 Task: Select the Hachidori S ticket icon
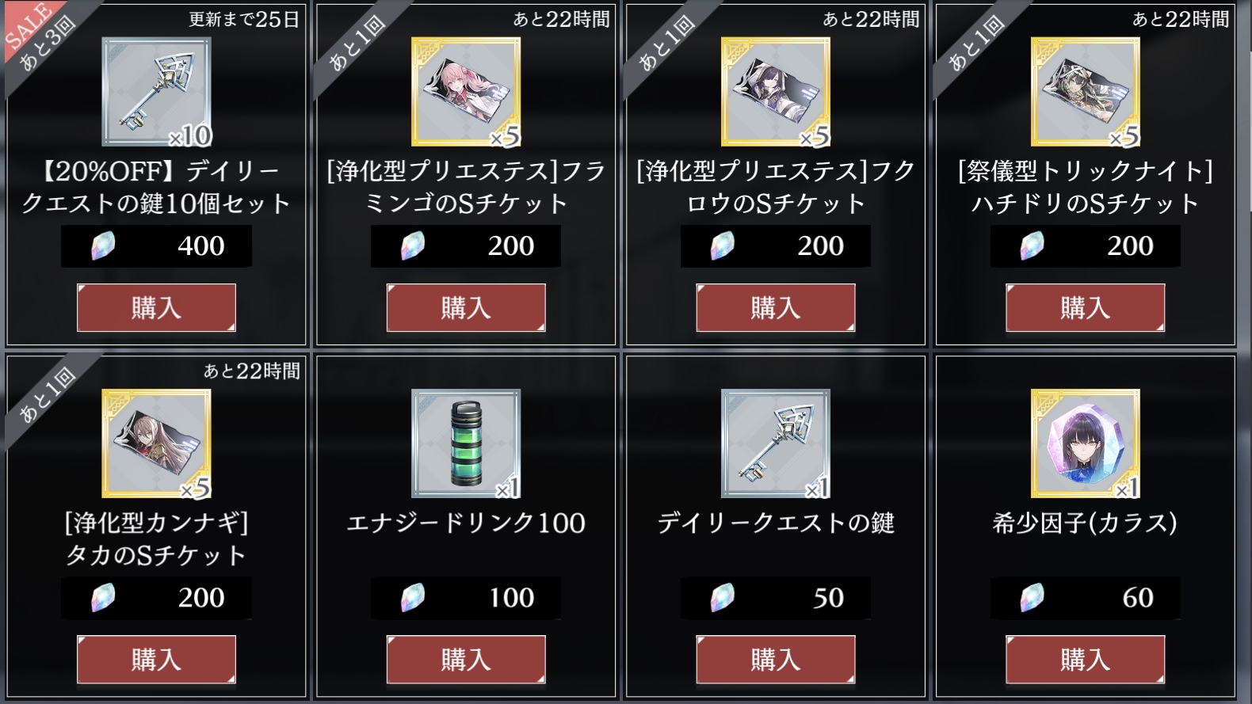coord(1086,92)
